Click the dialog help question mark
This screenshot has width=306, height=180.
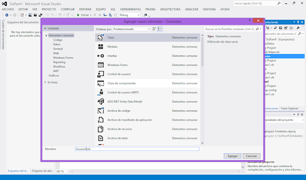click(x=250, y=21)
